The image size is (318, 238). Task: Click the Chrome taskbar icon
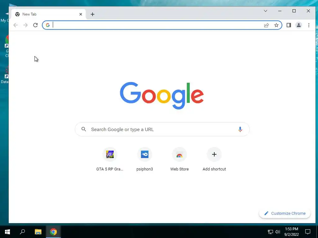click(53, 232)
